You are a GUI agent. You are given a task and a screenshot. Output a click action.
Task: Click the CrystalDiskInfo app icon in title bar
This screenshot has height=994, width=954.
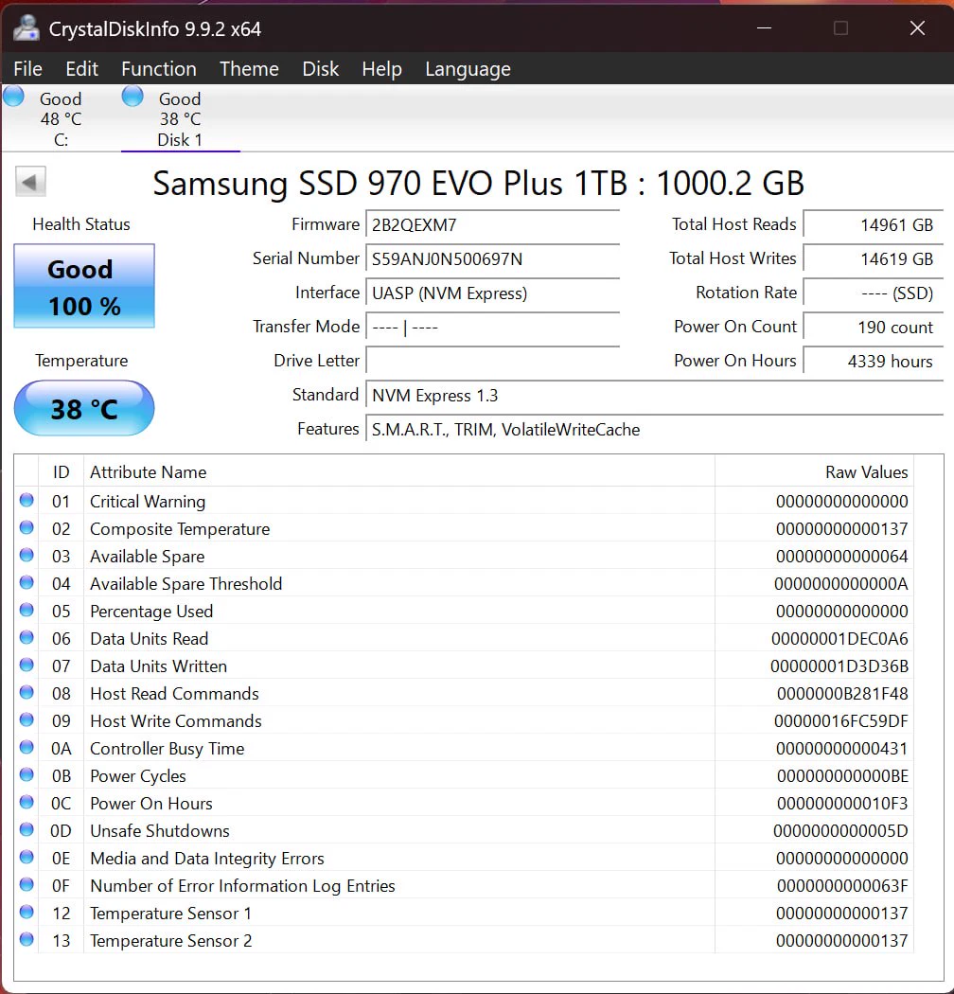[x=26, y=27]
